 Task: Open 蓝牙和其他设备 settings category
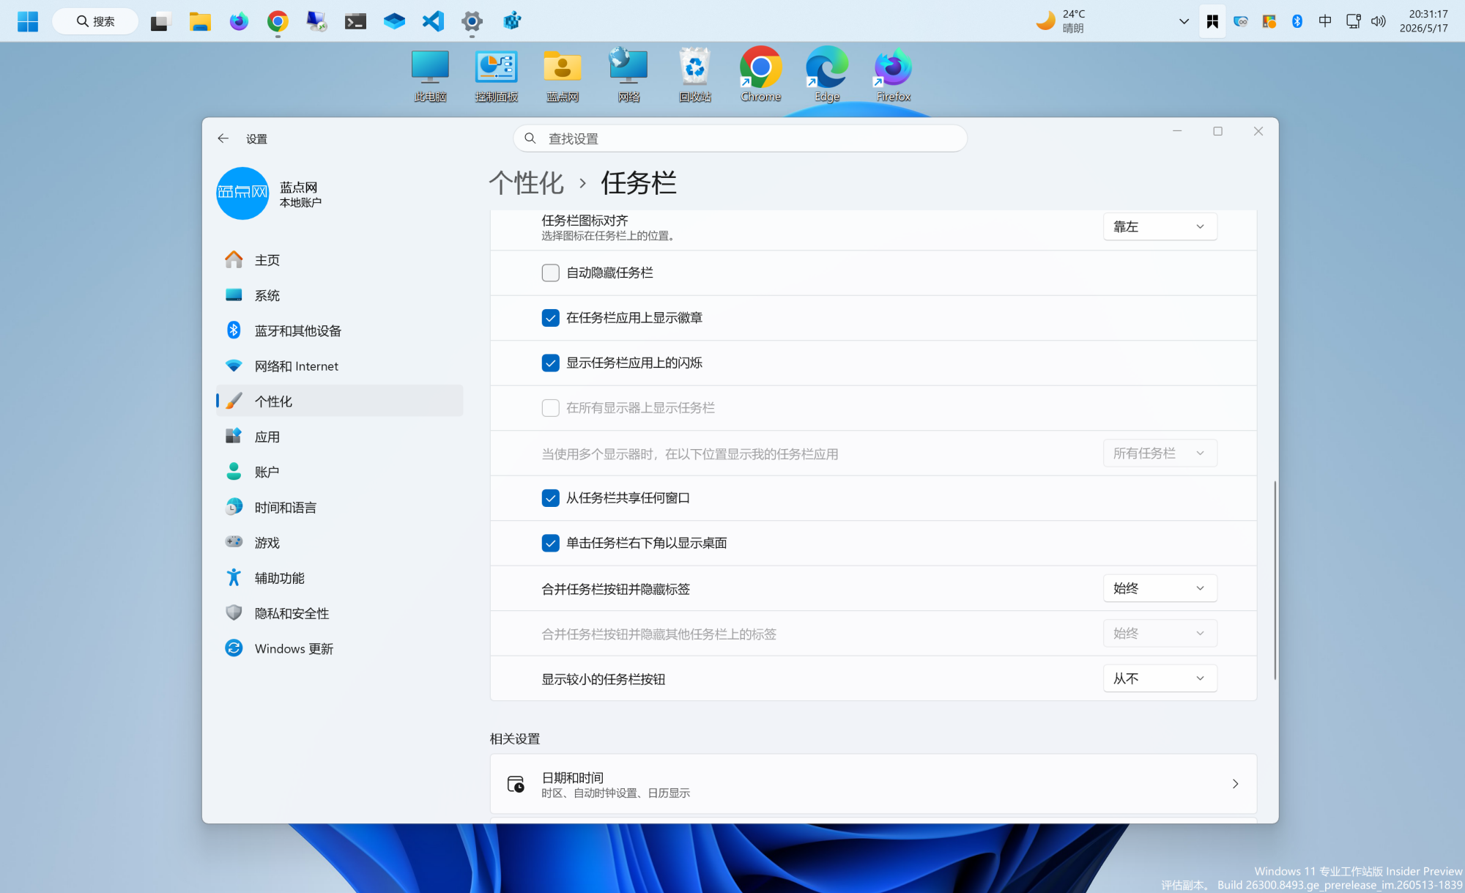339,330
